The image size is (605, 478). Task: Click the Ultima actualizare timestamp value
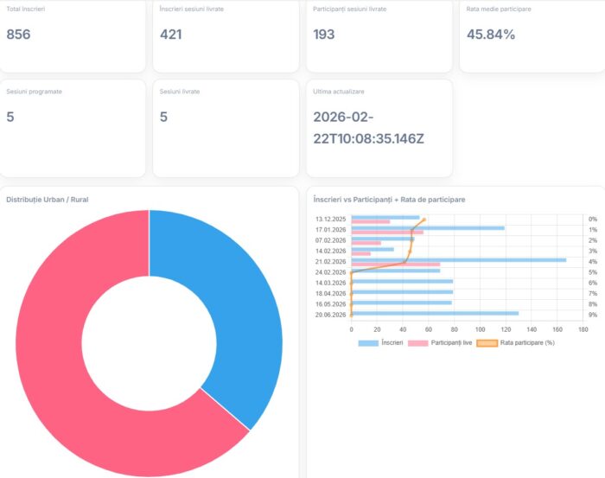click(x=368, y=128)
